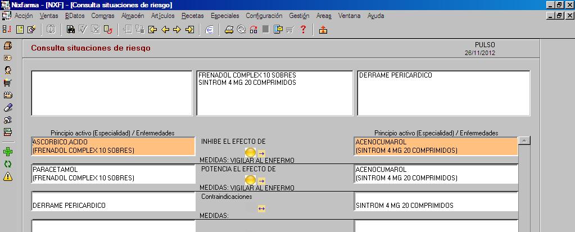This screenshot has height=232, width=575.
Task: Open the cash register sidebar icon
Action: [x=8, y=46]
